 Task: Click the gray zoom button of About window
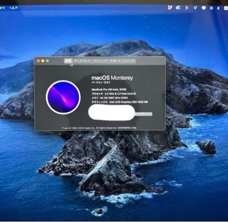click(x=47, y=61)
